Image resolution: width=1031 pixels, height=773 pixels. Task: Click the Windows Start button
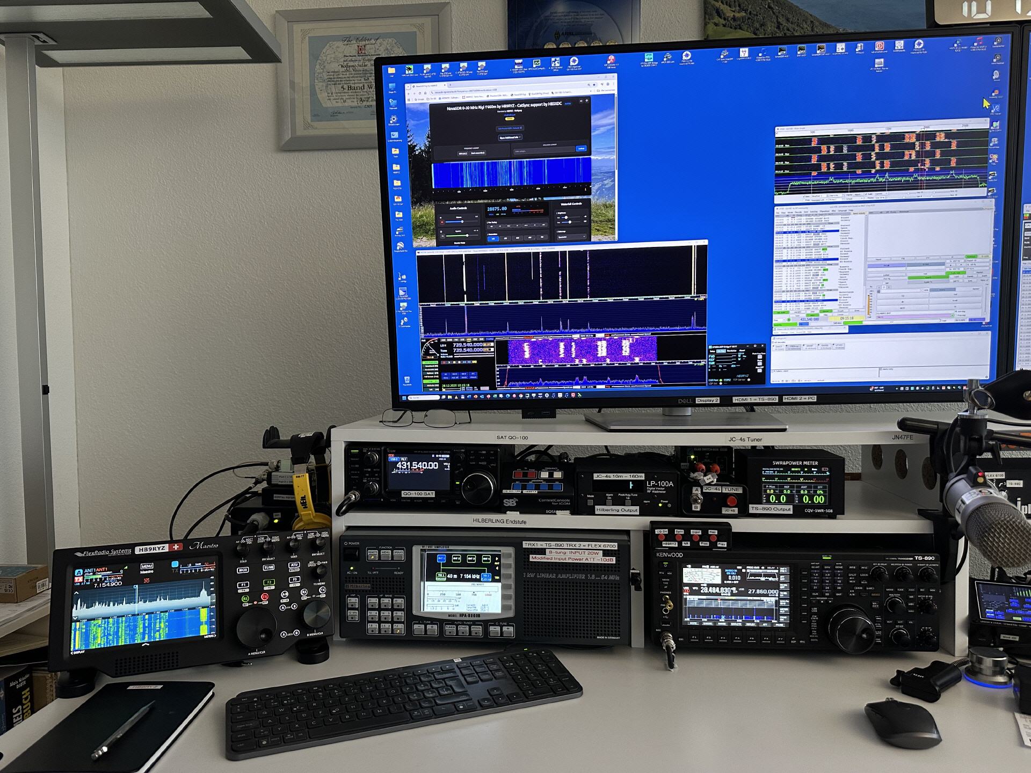pyautogui.click(x=404, y=398)
